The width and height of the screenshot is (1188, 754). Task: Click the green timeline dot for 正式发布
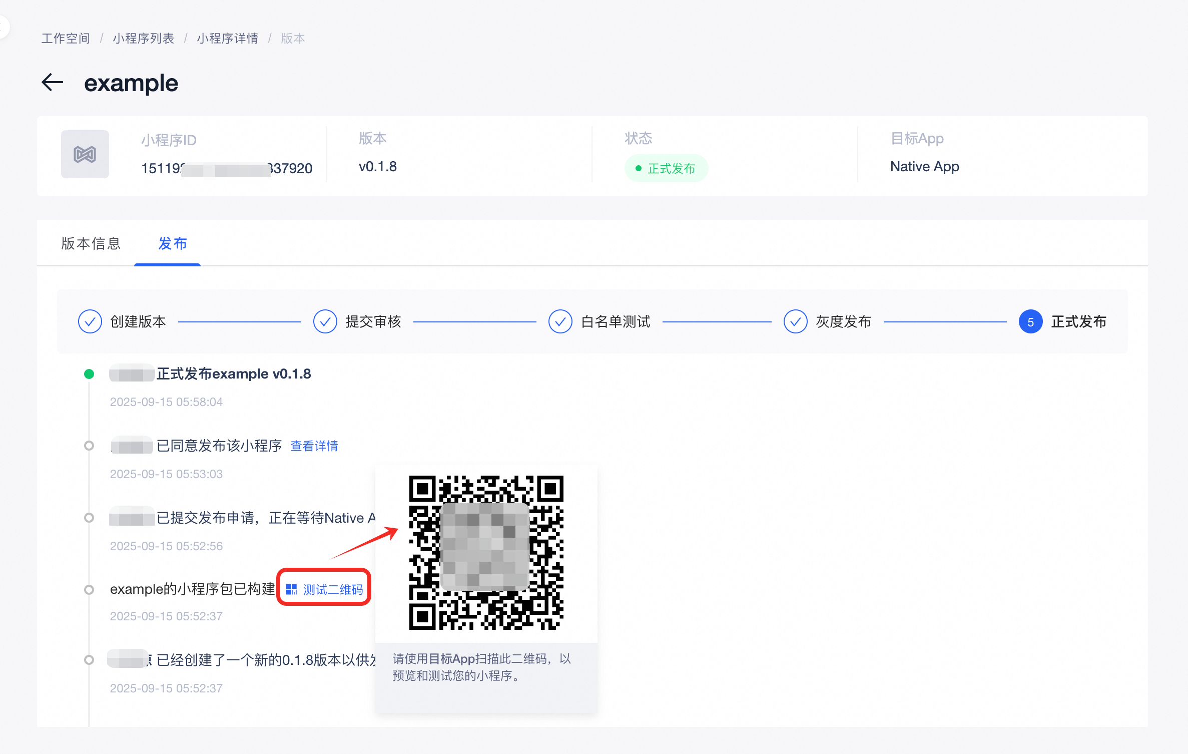[x=89, y=374]
